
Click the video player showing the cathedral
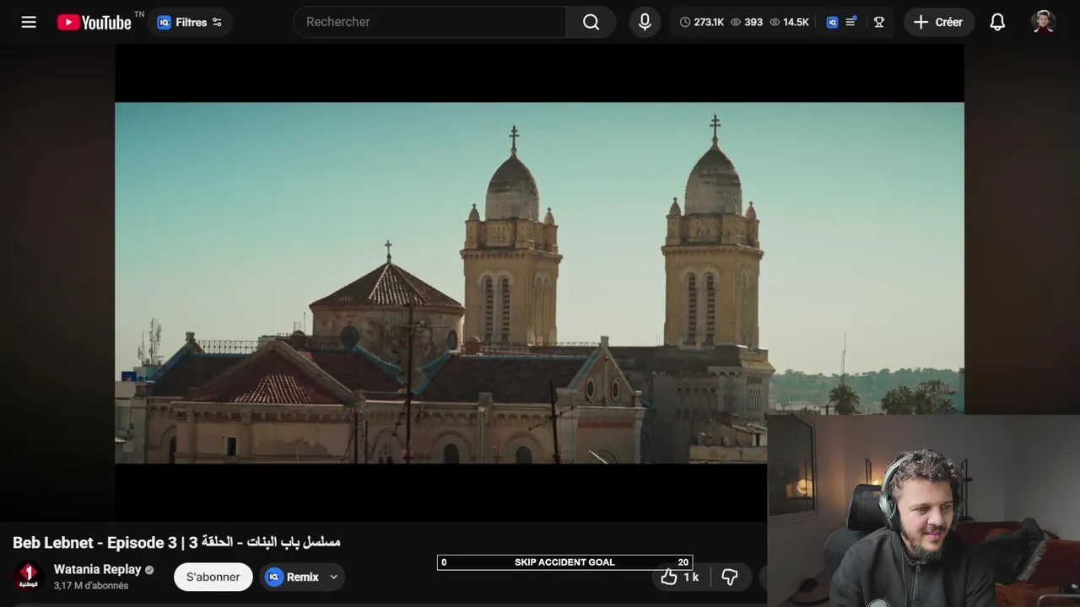point(539,282)
